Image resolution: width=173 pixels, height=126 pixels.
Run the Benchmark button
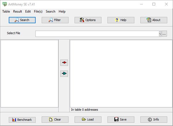click(x=22, y=120)
